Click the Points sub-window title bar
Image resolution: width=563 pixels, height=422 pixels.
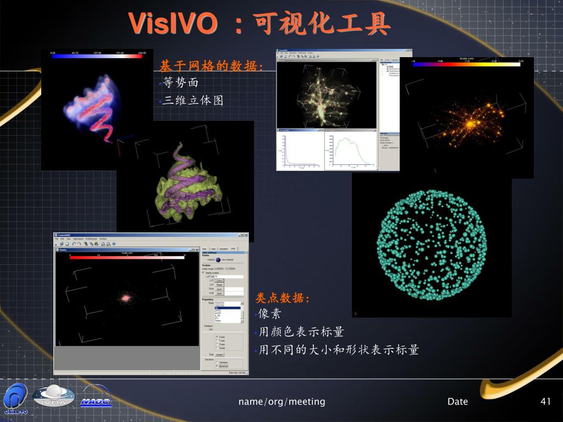127,250
